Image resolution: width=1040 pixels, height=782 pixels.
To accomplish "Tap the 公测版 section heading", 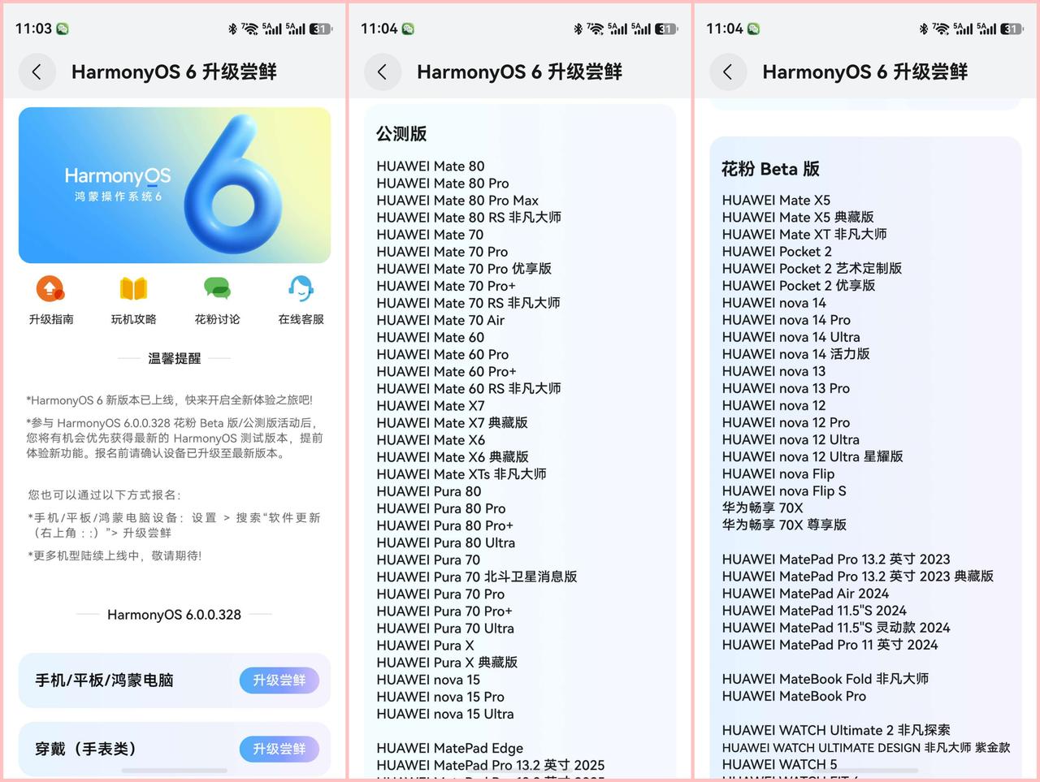I will click(x=401, y=134).
